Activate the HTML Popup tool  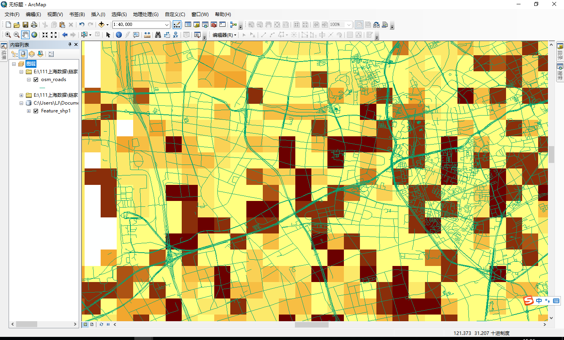pos(136,35)
